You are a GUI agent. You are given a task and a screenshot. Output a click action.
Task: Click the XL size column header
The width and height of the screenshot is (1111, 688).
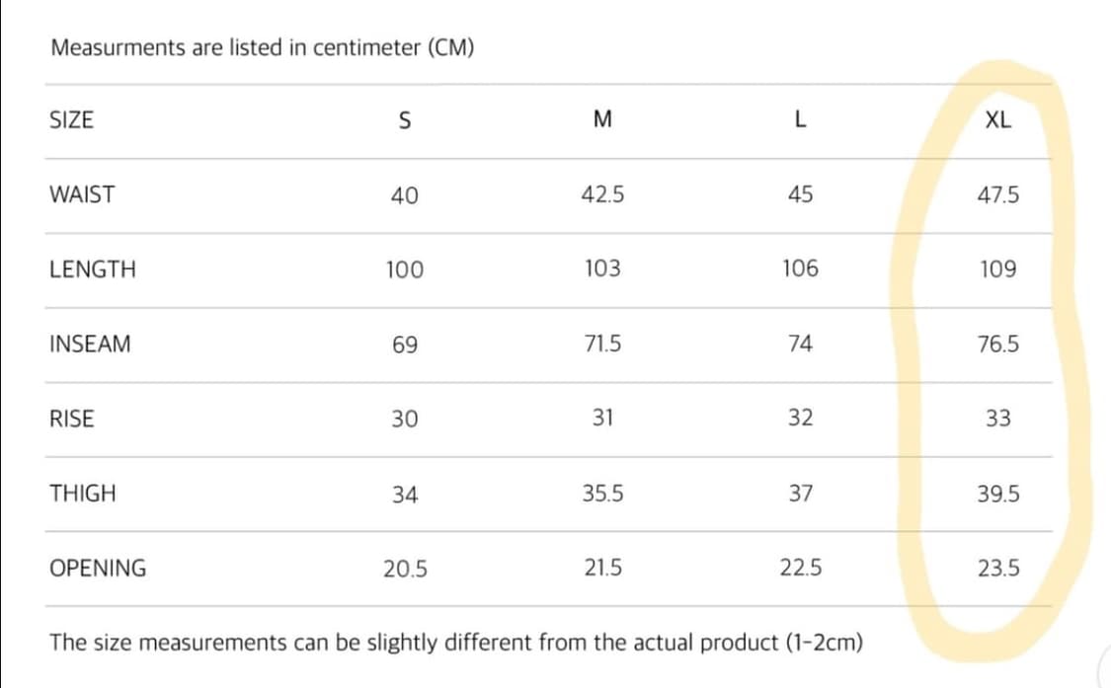pos(997,120)
